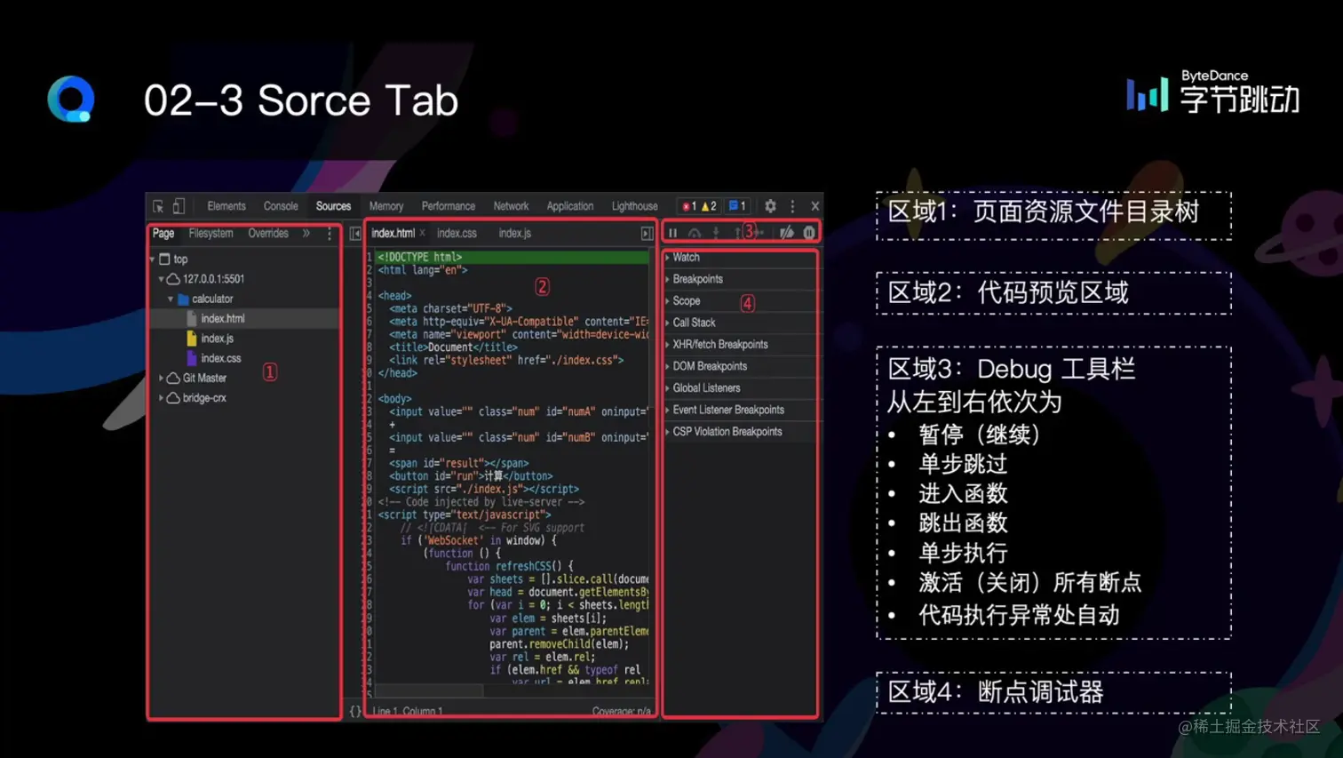Collapse the top frame tree node
The width and height of the screenshot is (1343, 758).
(153, 259)
